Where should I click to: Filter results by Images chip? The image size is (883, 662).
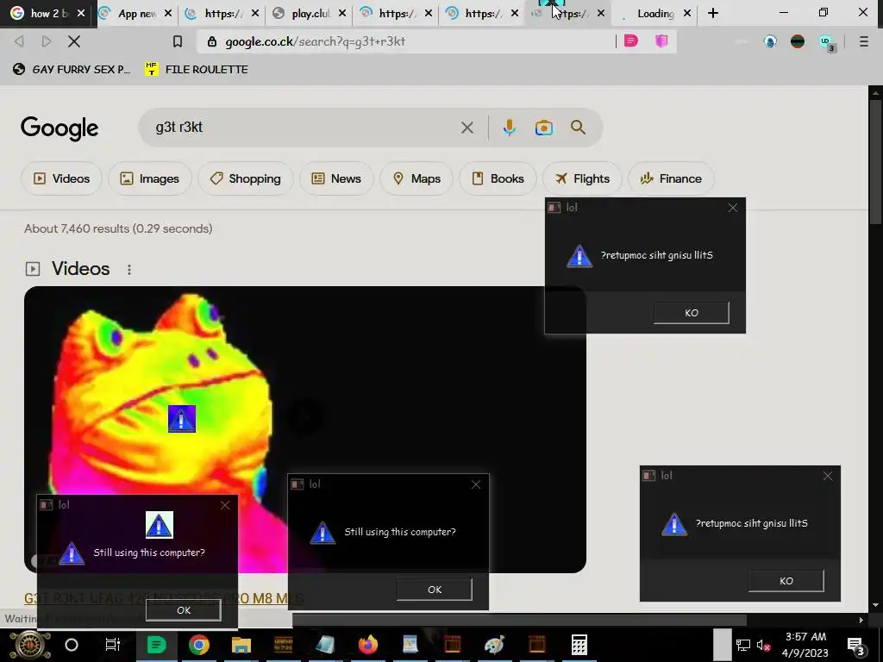pyautogui.click(x=150, y=179)
